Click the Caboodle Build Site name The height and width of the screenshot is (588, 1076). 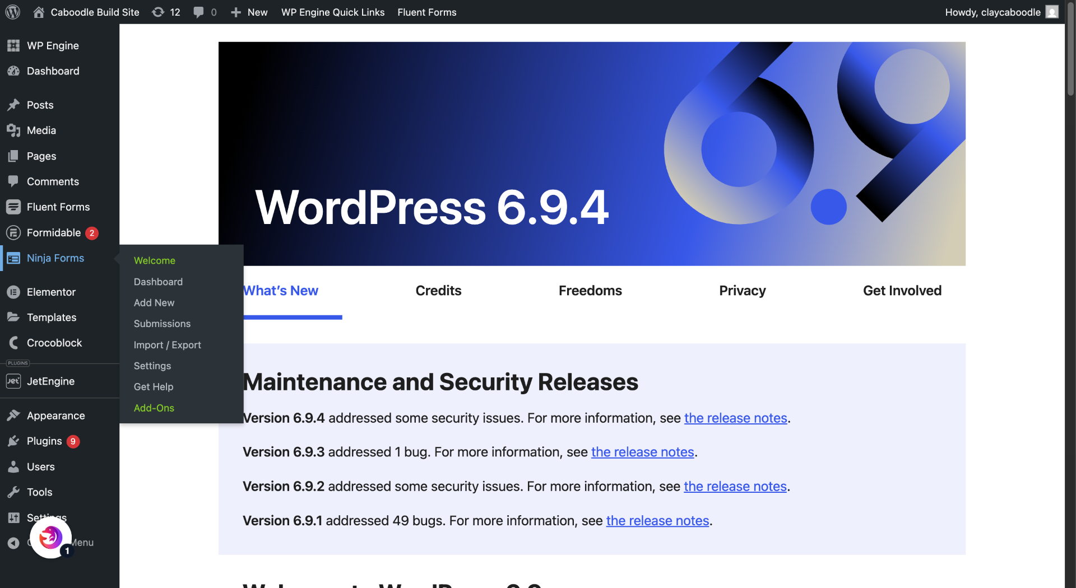95,12
